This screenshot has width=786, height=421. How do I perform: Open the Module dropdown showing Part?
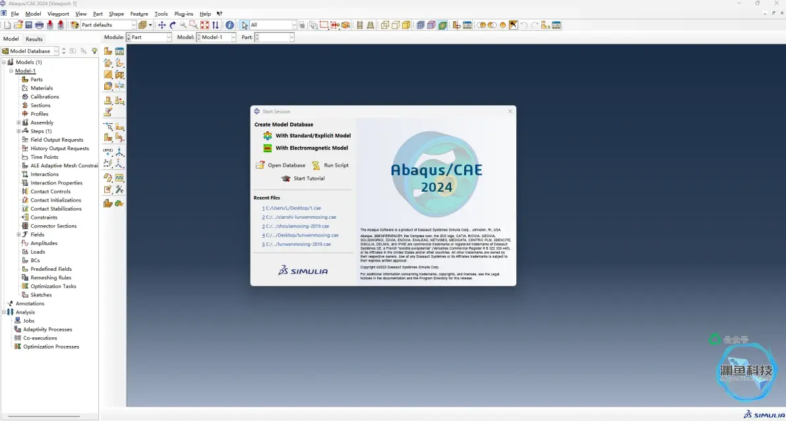coord(149,37)
